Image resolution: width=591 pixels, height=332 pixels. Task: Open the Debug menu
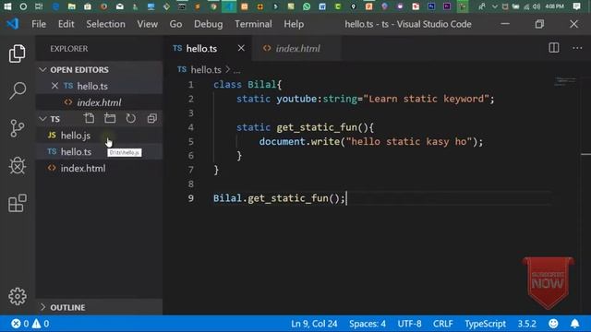tap(208, 24)
